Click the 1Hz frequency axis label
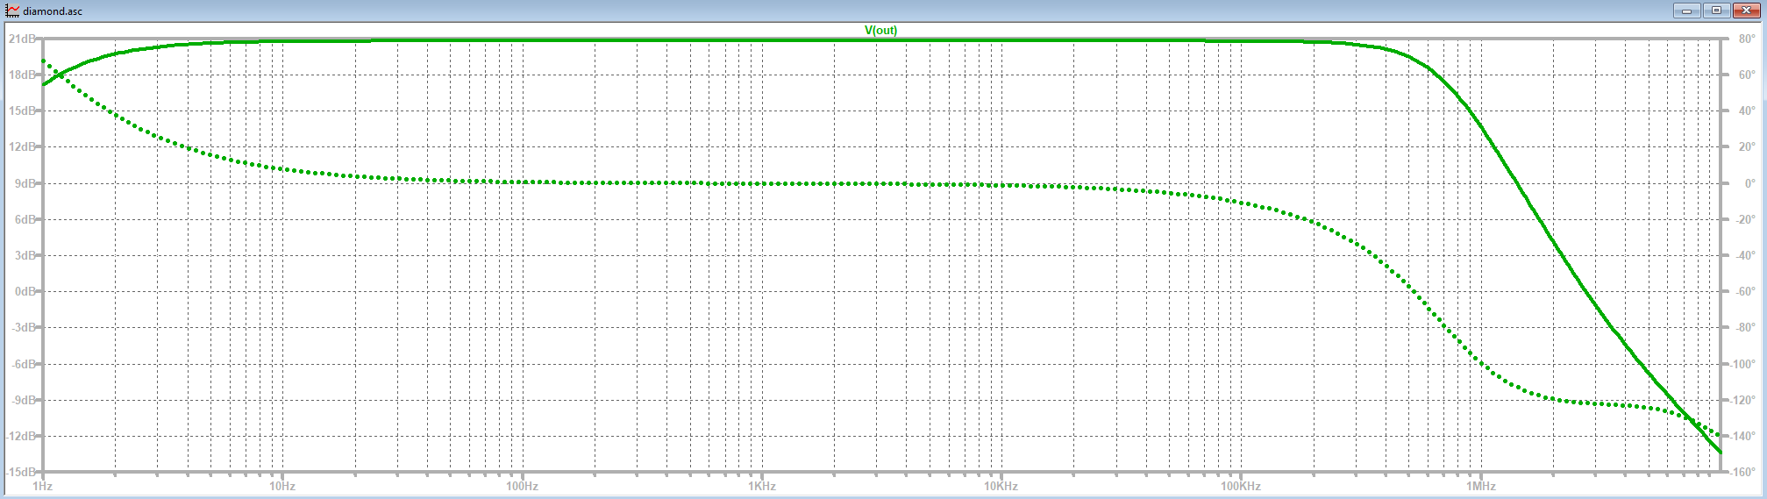 coord(42,486)
